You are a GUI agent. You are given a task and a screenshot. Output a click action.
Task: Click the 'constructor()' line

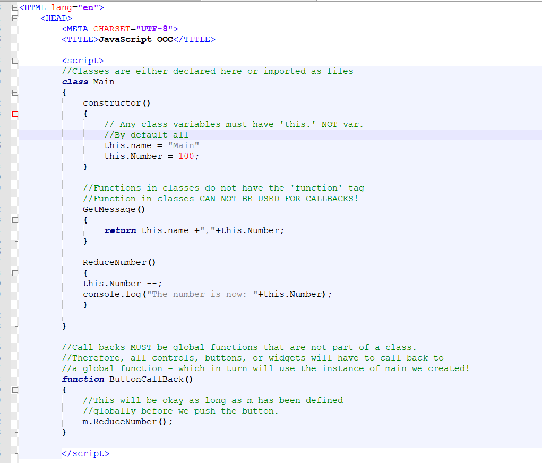(116, 103)
